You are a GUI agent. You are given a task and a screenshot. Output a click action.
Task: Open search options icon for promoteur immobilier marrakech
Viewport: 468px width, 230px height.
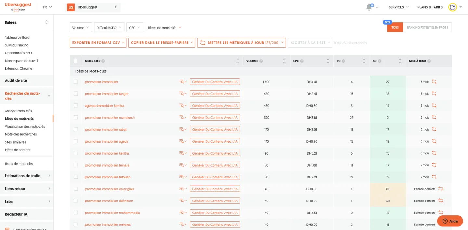point(183,118)
